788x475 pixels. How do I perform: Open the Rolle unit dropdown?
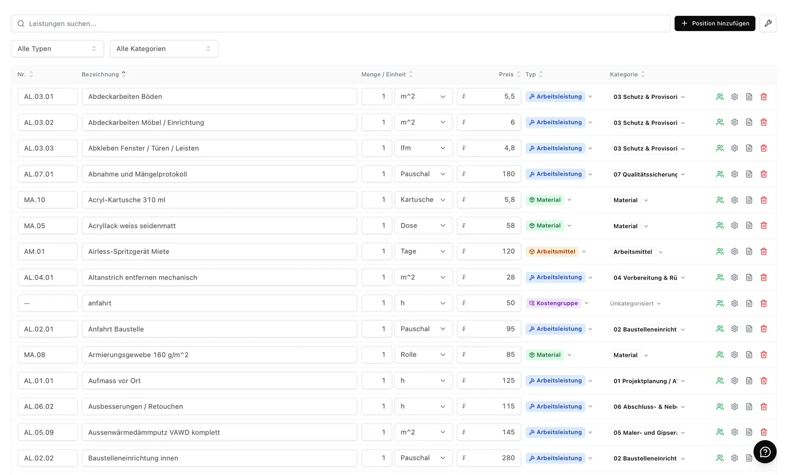[423, 355]
